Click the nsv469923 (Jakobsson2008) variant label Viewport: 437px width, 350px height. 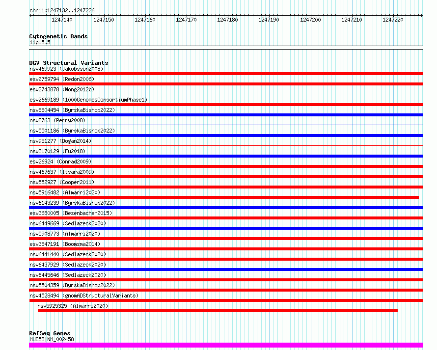(x=66, y=69)
